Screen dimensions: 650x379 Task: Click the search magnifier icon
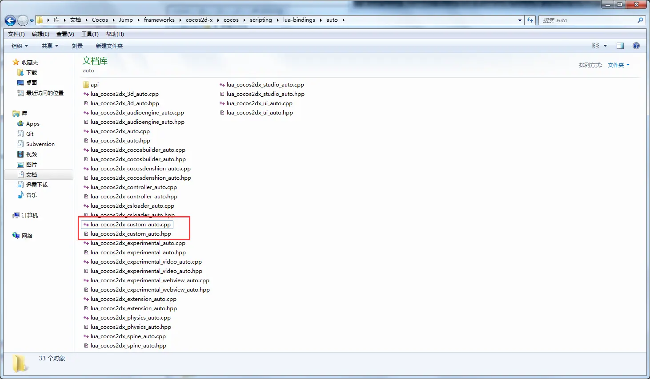(x=640, y=20)
